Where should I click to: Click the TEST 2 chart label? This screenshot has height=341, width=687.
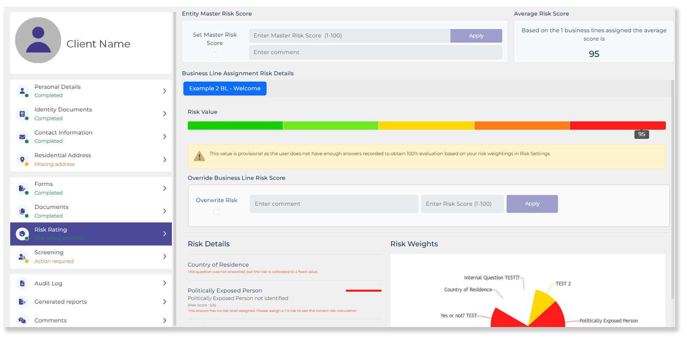point(563,284)
